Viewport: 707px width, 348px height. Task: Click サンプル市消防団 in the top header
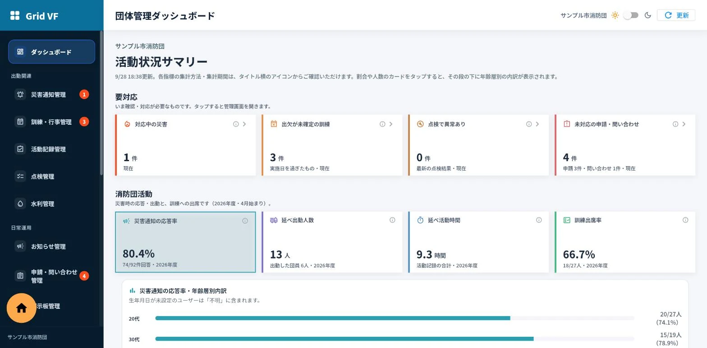tap(583, 15)
